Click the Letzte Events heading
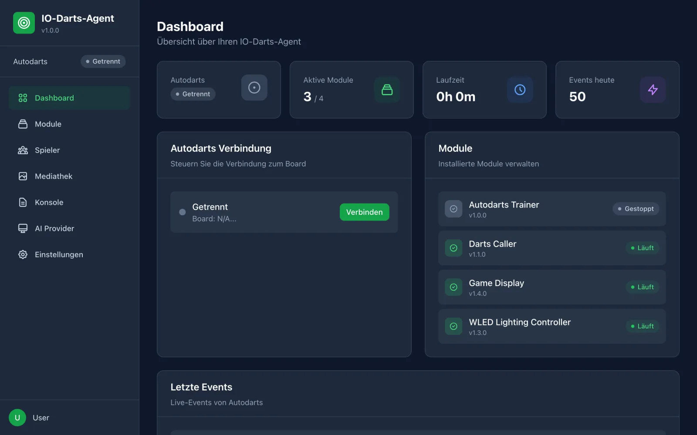This screenshot has width=697, height=435. click(x=201, y=387)
